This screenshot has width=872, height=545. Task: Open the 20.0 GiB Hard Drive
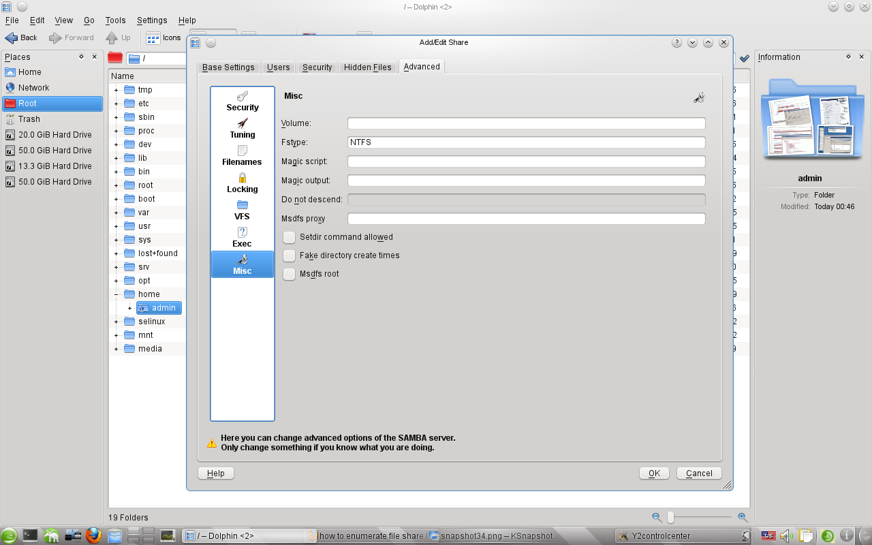tap(53, 135)
